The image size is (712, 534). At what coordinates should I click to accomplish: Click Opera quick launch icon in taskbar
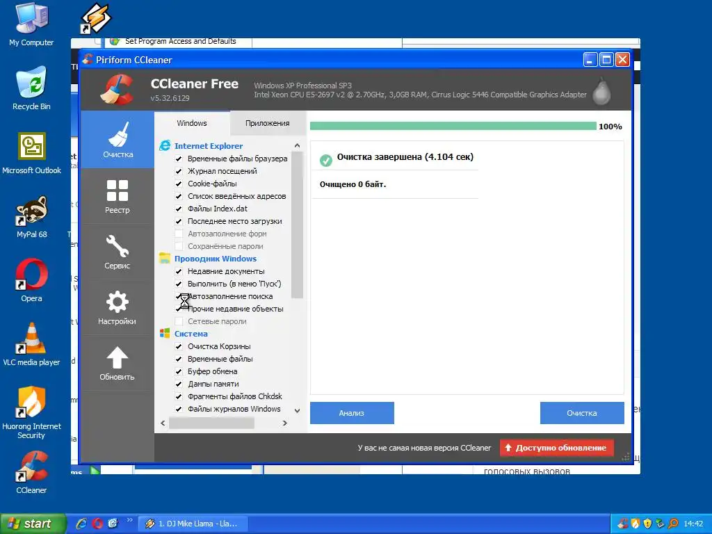(x=97, y=524)
